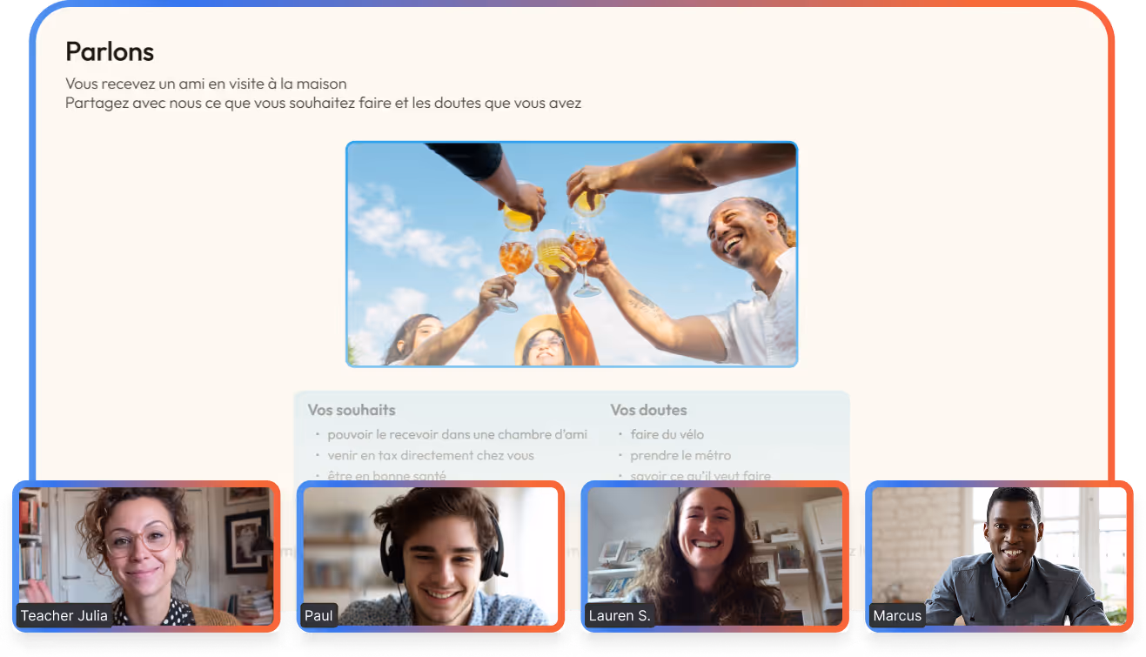This screenshot has height=657, width=1146.
Task: Click the "Marcus" name label
Action: (897, 615)
